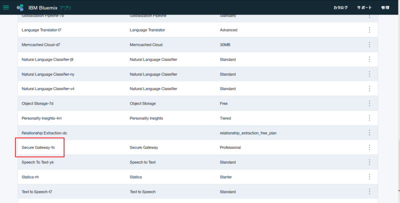Screen dimensions: 400x203
Task: Click the Starter plan cell
Action: 226,177
